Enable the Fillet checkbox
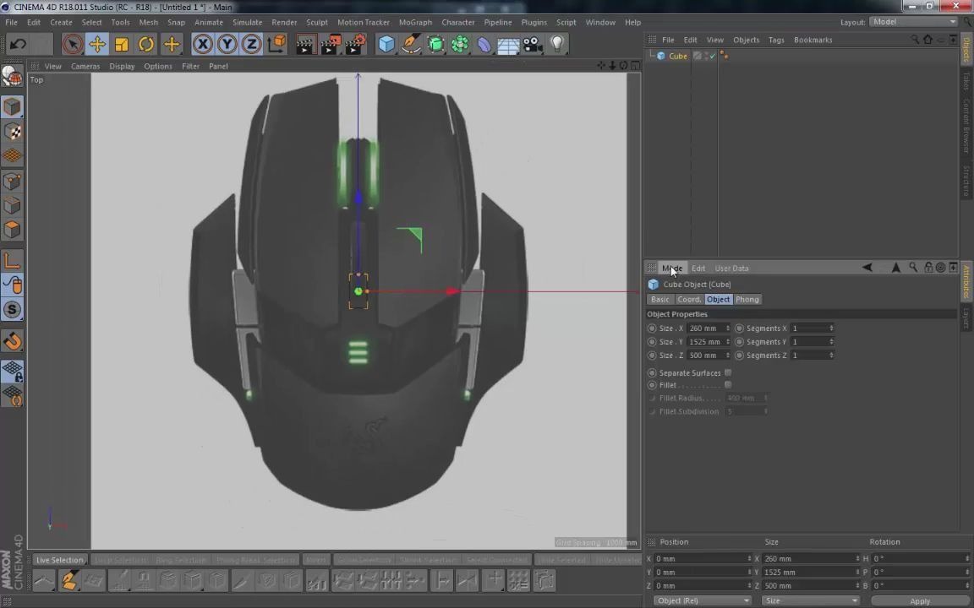The height and width of the screenshot is (608, 974). [727, 385]
